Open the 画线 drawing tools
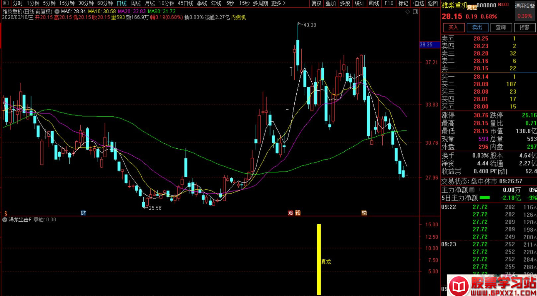The height and width of the screenshot is (296, 537). click(374, 3)
